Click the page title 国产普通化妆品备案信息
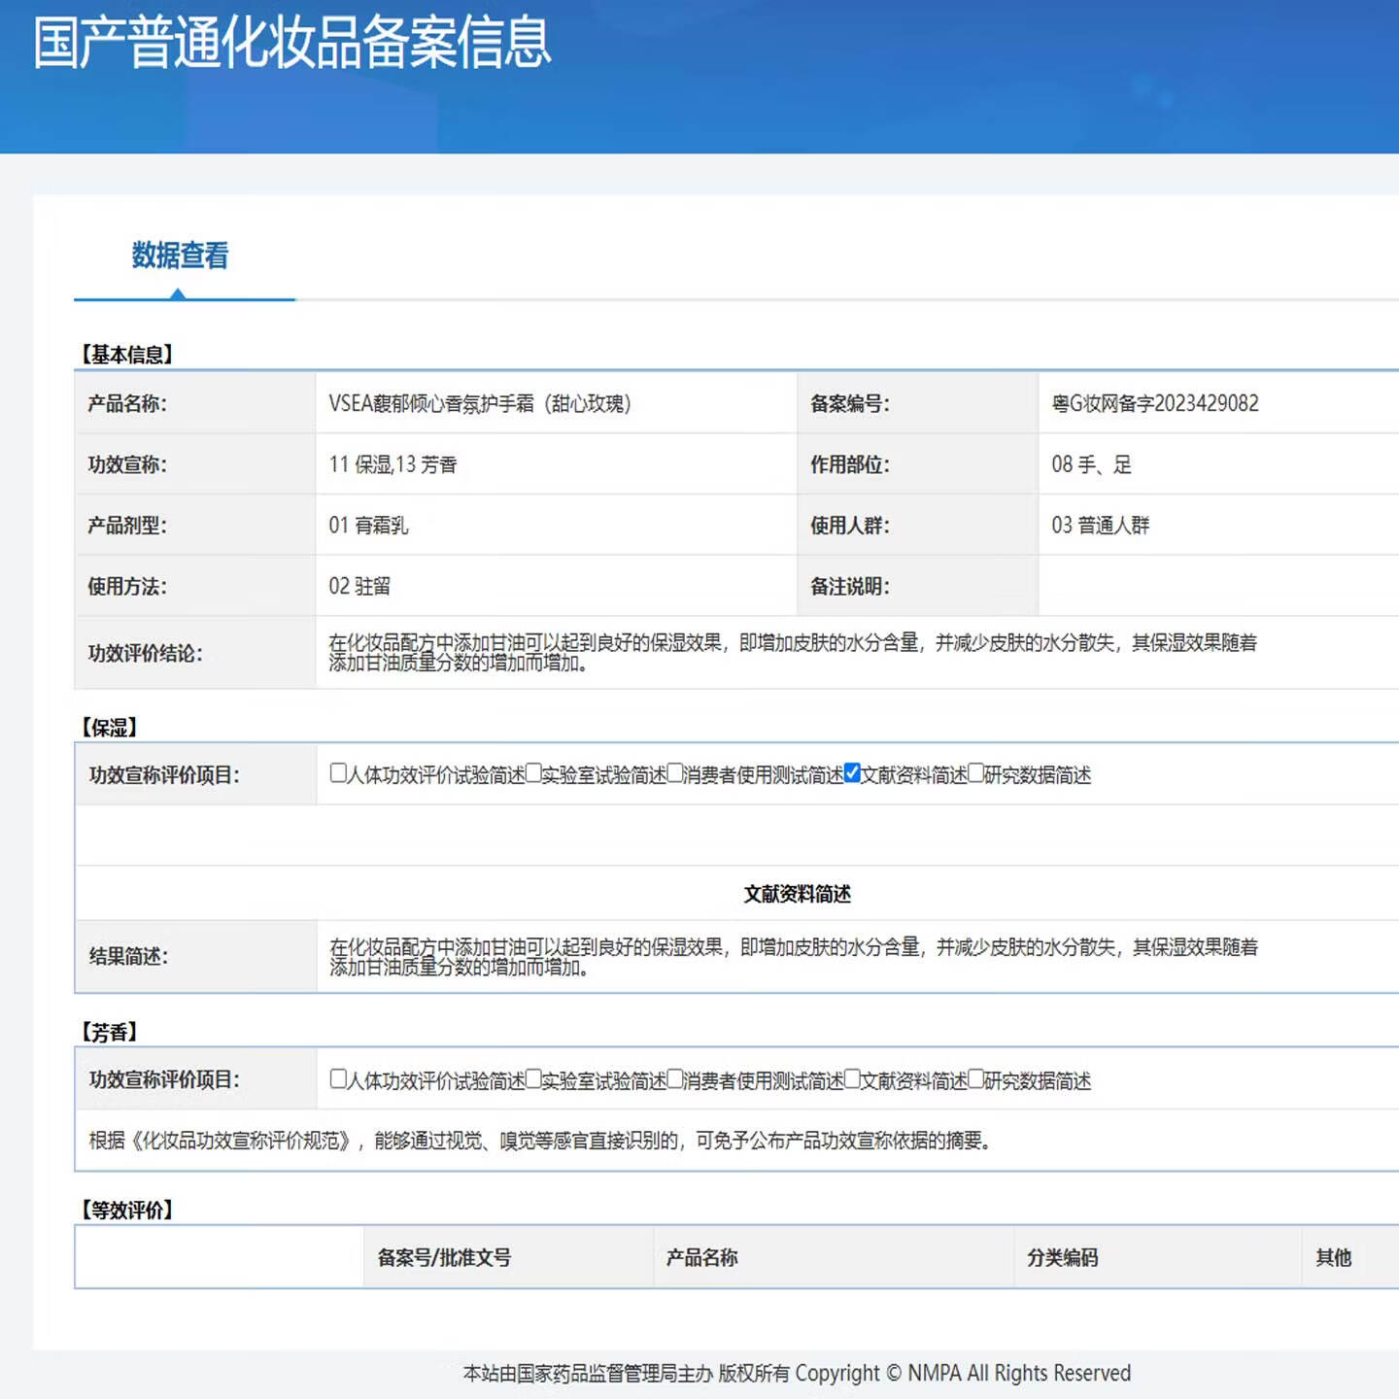Screen dimensions: 1399x1399 (292, 44)
